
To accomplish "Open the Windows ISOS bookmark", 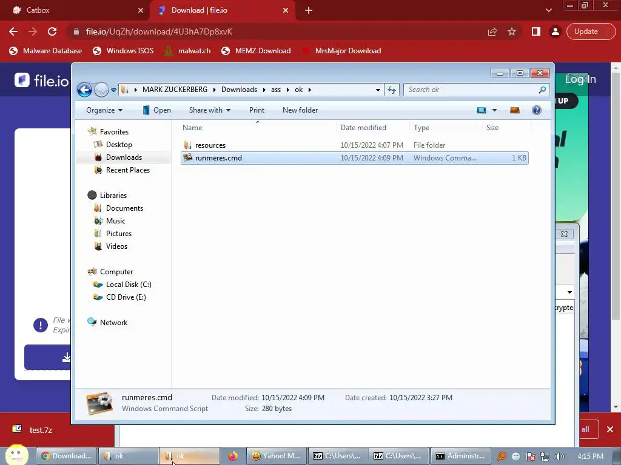I will [123, 51].
